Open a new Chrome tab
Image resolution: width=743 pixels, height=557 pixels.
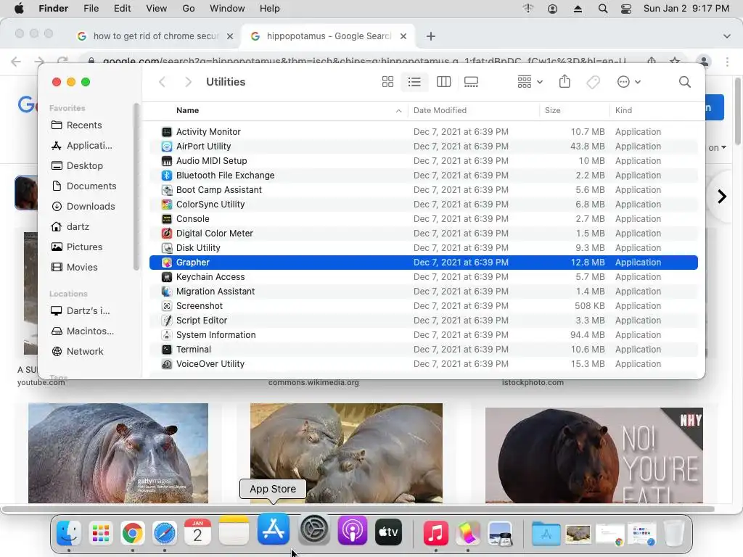pos(431,36)
